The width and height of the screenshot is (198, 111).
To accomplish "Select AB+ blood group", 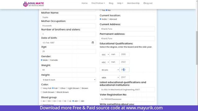I will pos(73,101).
